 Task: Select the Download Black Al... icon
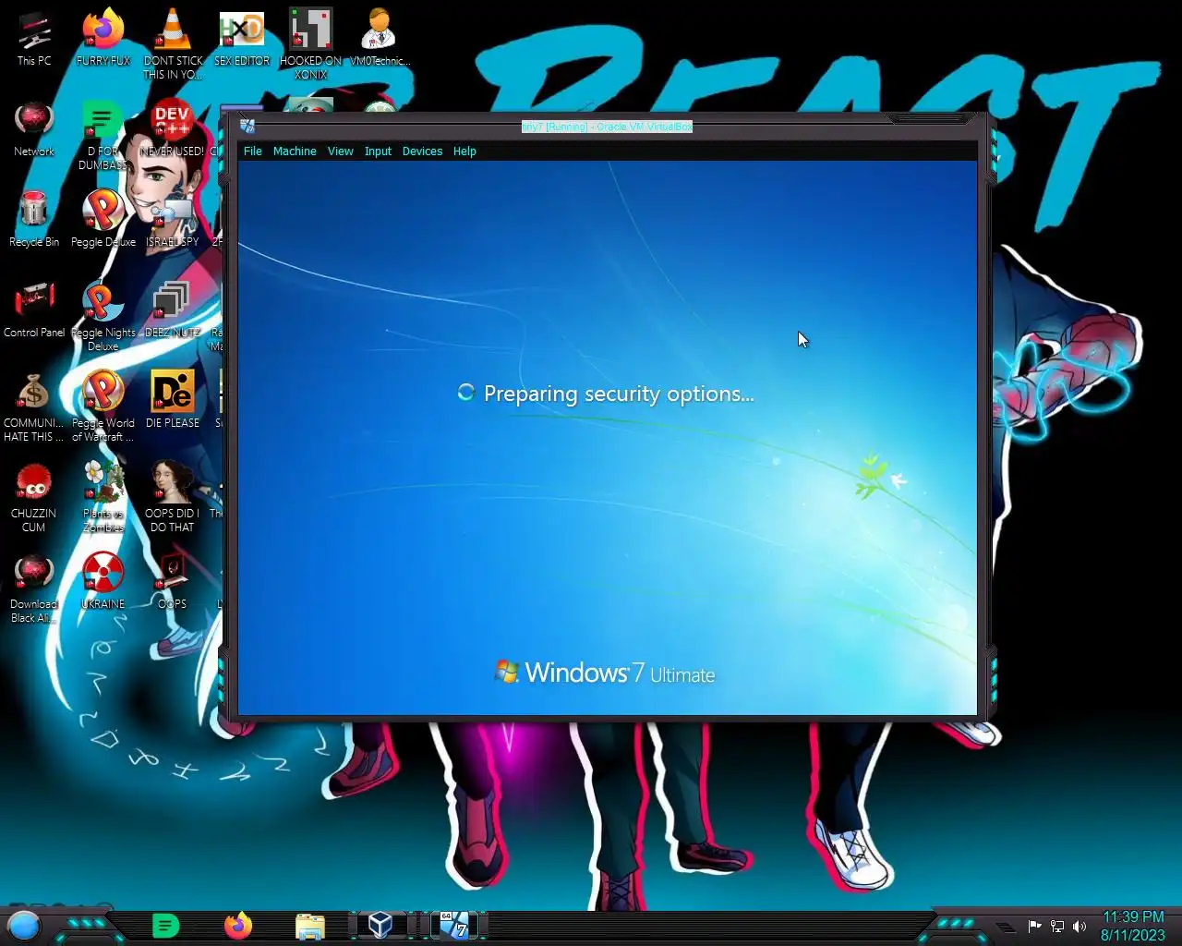(34, 588)
